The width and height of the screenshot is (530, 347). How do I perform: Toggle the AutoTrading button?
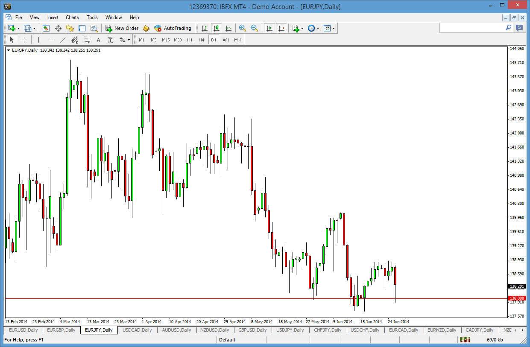pyautogui.click(x=173, y=28)
